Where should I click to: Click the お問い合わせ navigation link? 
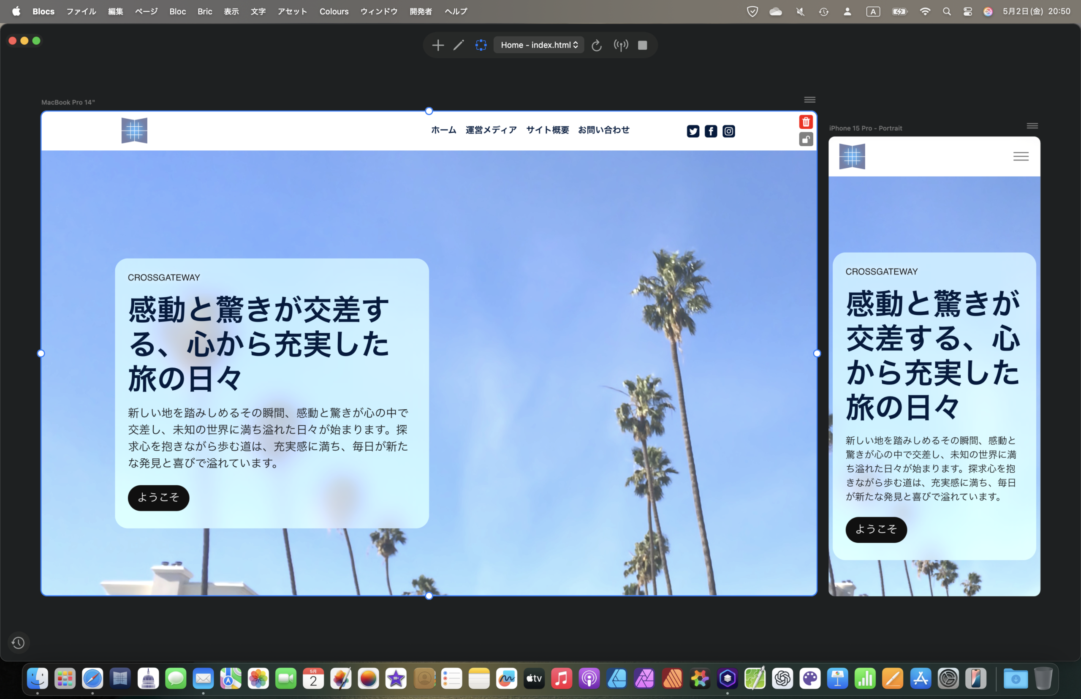(603, 130)
